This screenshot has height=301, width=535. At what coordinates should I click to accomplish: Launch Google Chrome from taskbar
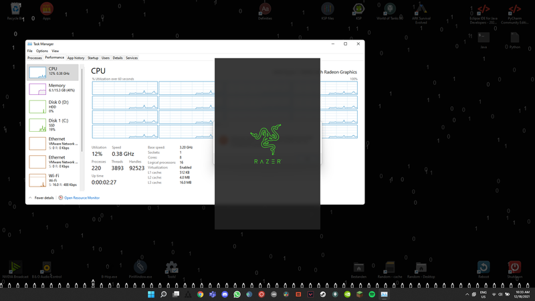(x=200, y=294)
